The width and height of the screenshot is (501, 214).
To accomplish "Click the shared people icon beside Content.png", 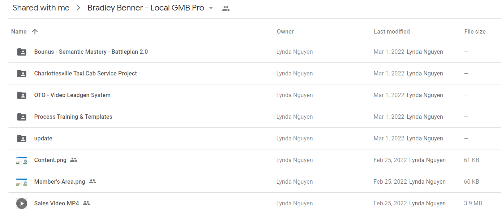I will point(74,160).
